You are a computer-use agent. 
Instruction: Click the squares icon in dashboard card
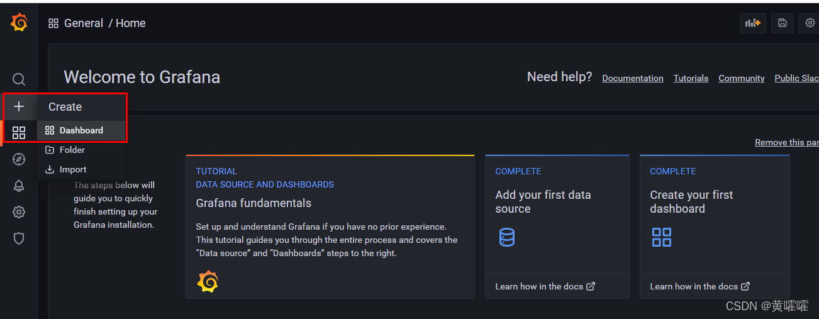click(x=662, y=237)
